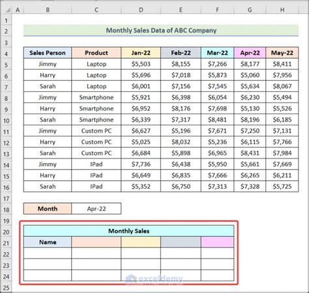Viewport: 309px width, 293px height.
Task: Select the cell with $6,001
Action: (141, 86)
